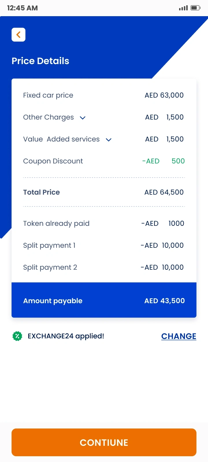
Task: Click the EXCHANGE24 applied! text
Action: click(x=66, y=336)
